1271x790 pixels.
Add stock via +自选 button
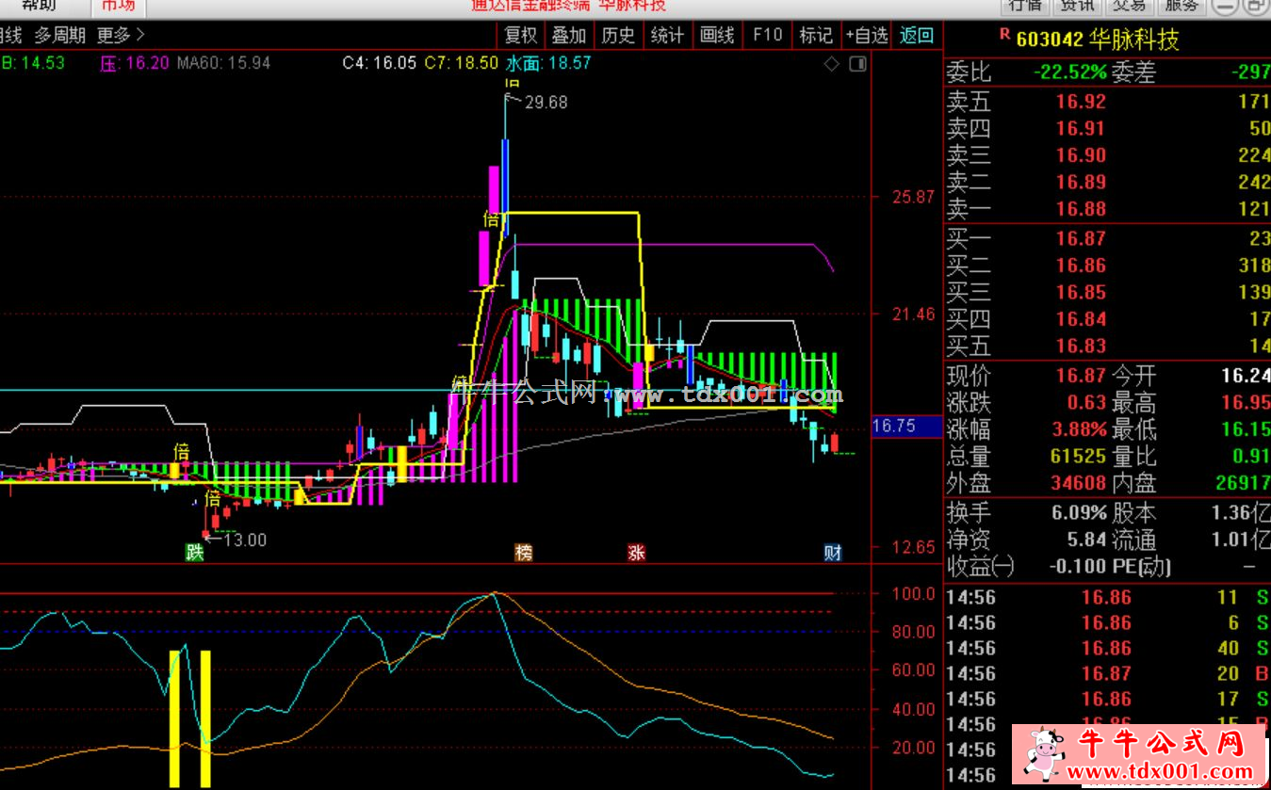point(867,36)
